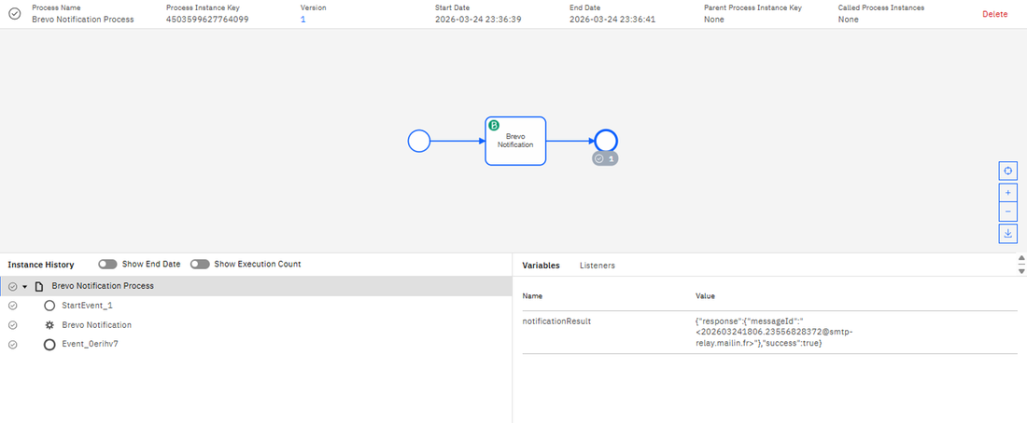Toggle Show End Date switch
The width and height of the screenshot is (1027, 423).
107,264
